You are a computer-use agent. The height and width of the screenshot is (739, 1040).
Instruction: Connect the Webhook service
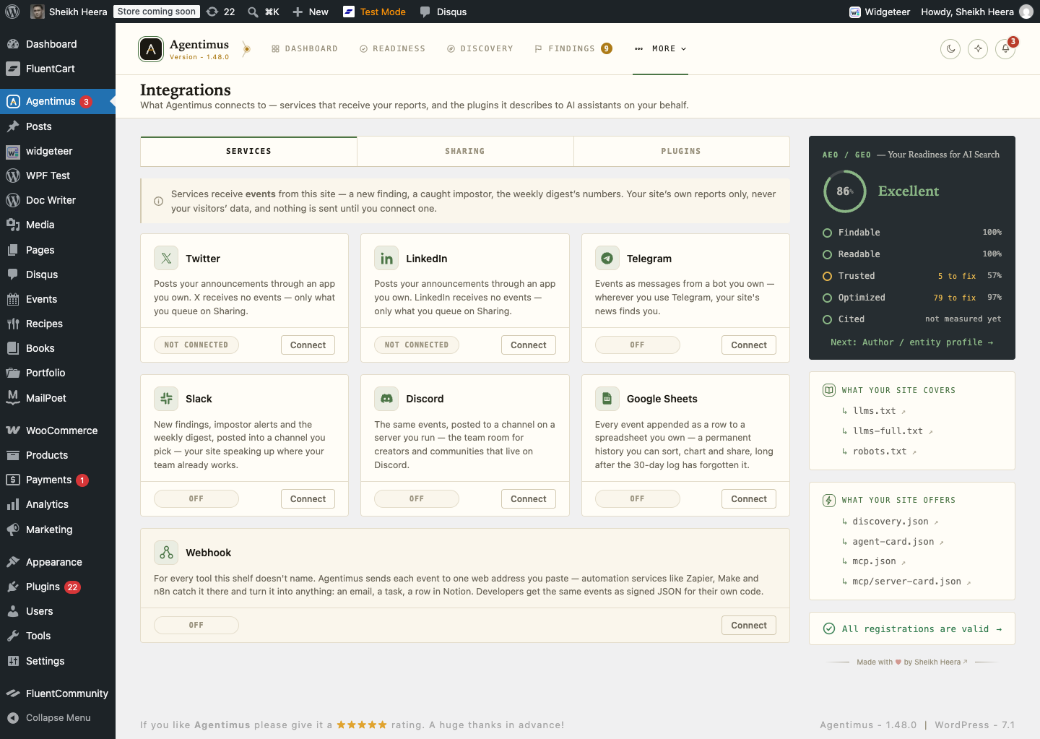(749, 626)
